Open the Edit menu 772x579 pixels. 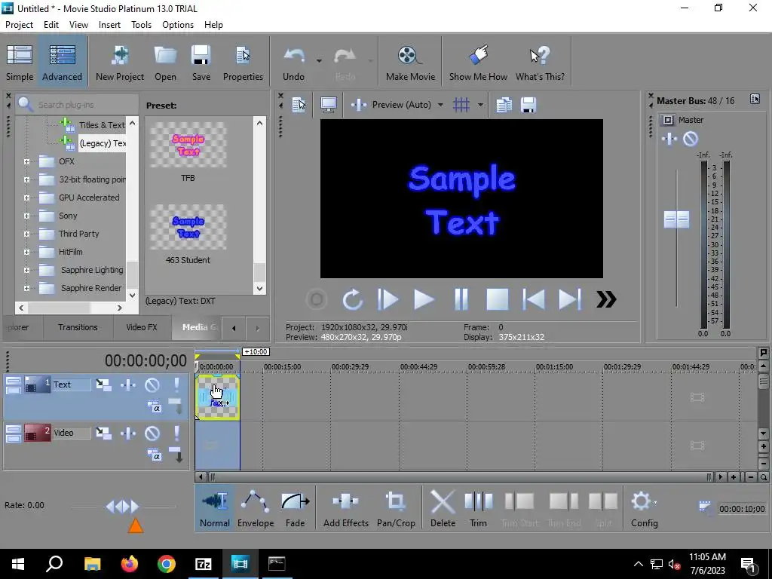click(x=51, y=25)
